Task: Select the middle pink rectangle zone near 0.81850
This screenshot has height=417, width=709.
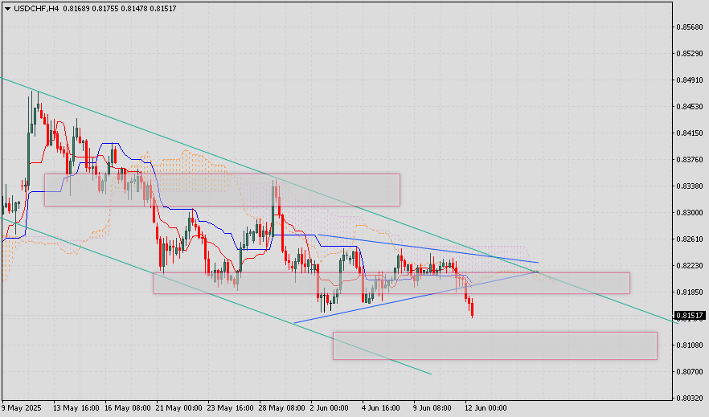Action: tap(391, 283)
